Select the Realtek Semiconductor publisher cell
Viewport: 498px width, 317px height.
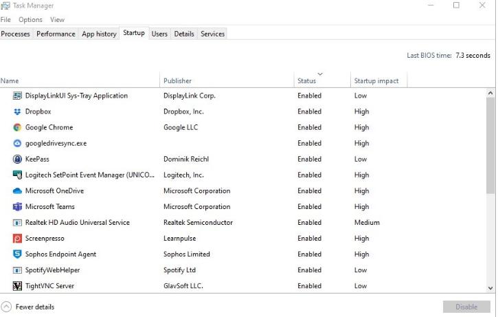tap(198, 223)
